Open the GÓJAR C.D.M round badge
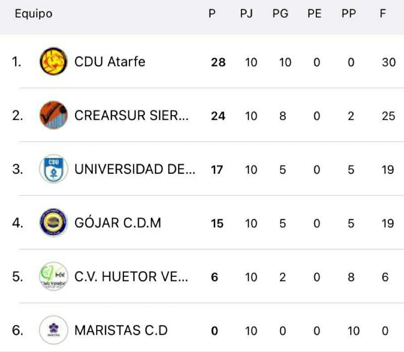This screenshot has height=352, width=404. pyautogui.click(x=53, y=222)
